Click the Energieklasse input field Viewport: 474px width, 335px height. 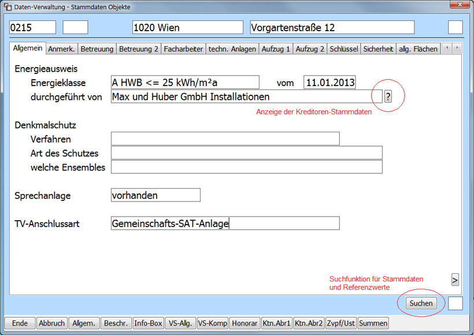click(x=185, y=82)
